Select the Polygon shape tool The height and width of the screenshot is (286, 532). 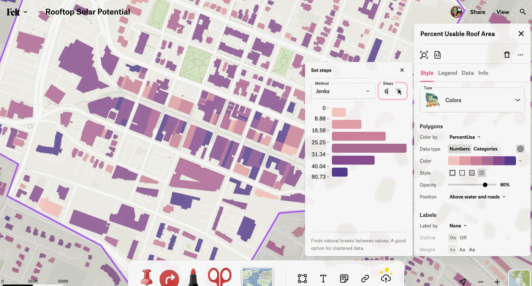(x=302, y=279)
